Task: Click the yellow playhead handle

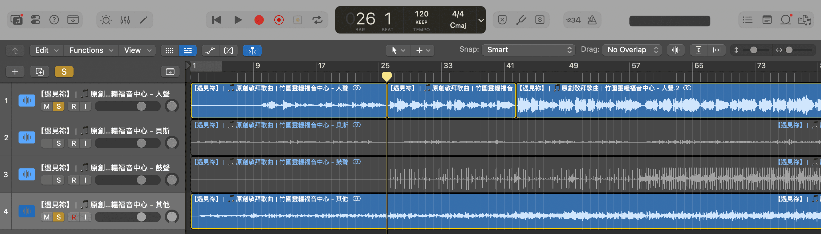Action: (x=387, y=77)
